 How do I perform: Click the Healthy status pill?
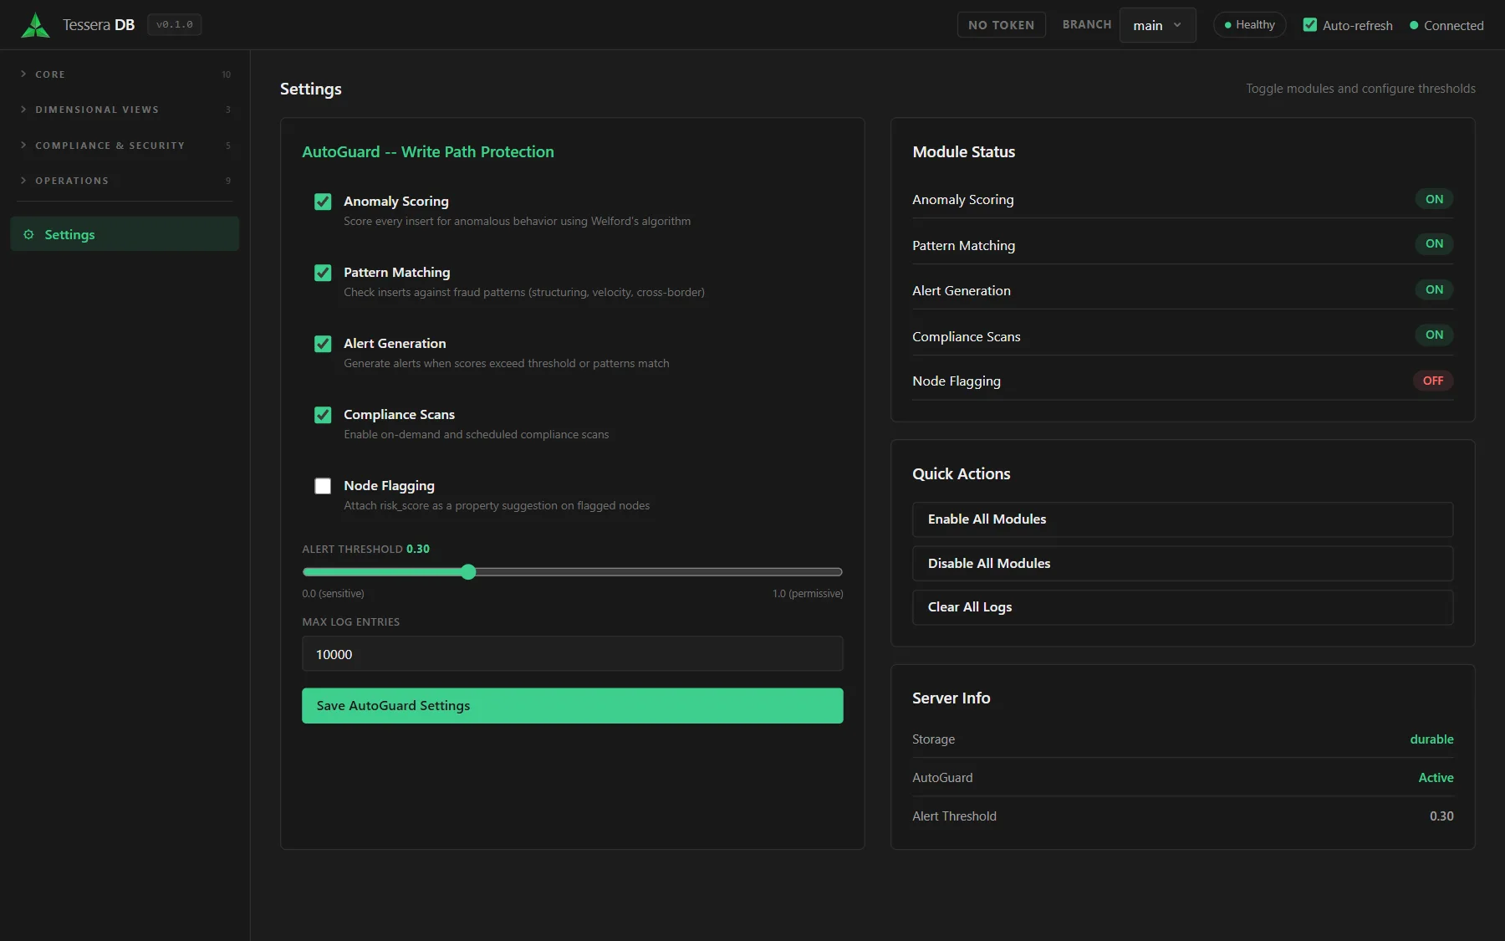(1249, 25)
